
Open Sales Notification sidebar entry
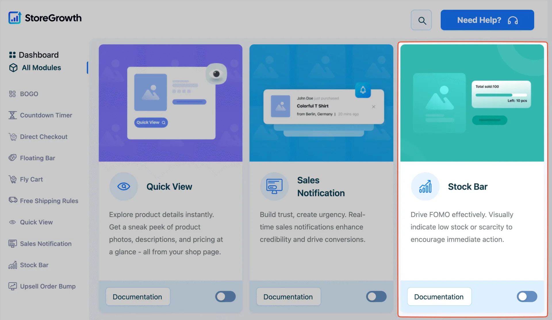pyautogui.click(x=40, y=244)
